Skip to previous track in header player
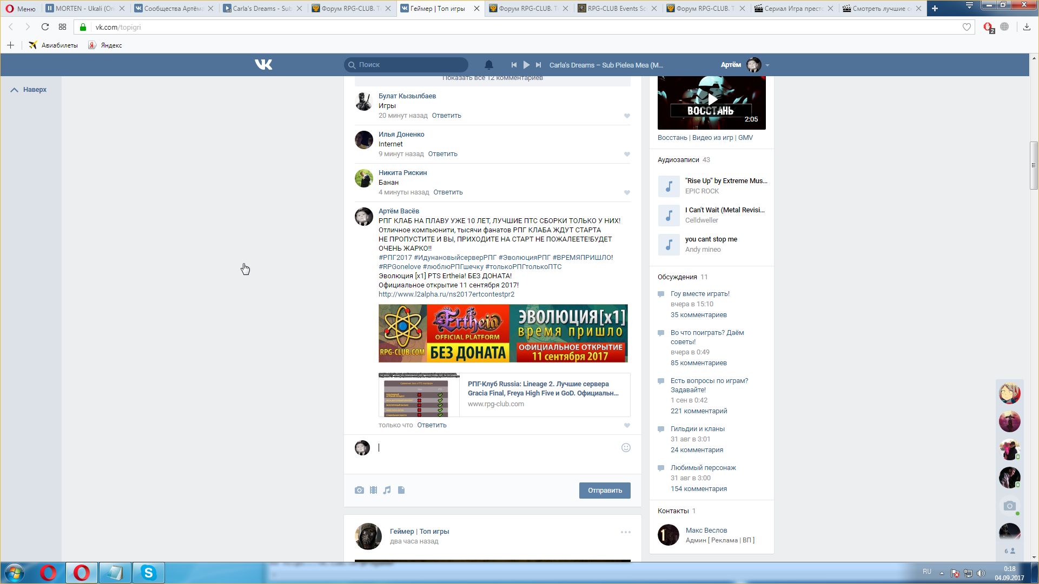The width and height of the screenshot is (1039, 584). click(x=514, y=65)
